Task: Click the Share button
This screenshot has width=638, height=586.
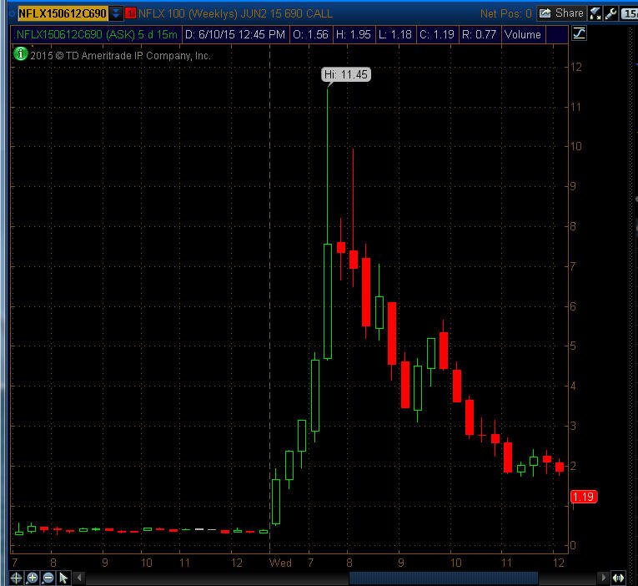Action: [561, 13]
